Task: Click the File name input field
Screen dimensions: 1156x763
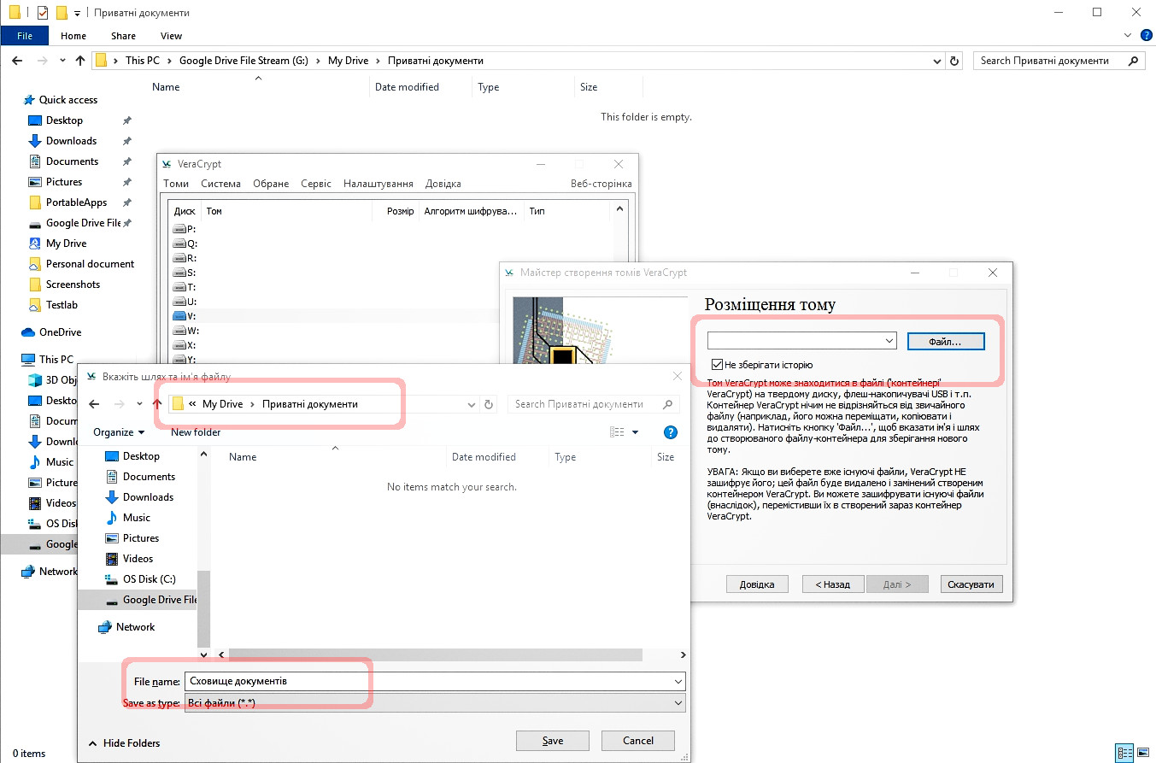Action: click(428, 681)
